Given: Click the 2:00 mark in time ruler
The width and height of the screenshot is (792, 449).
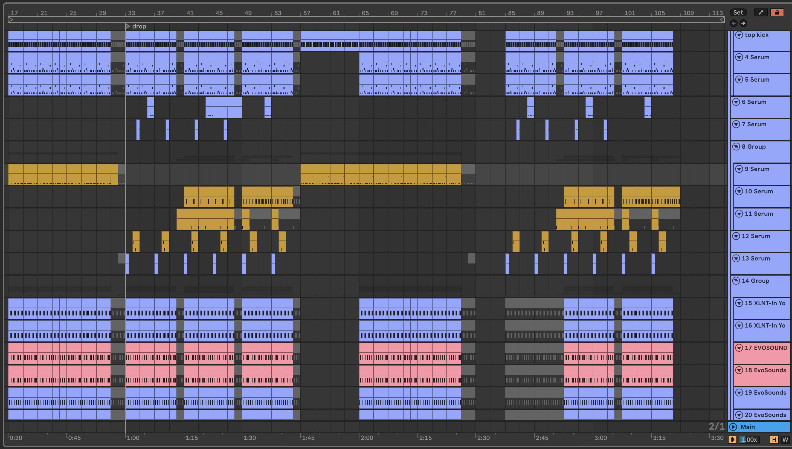Looking at the screenshot, I should (x=367, y=438).
